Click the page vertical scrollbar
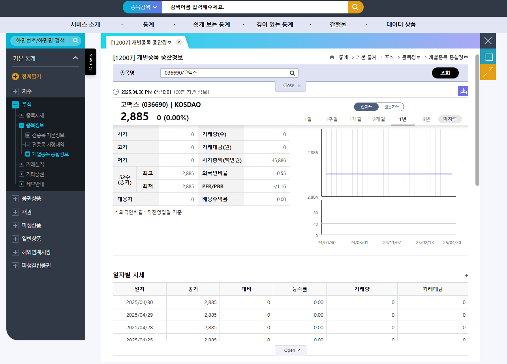 (477, 120)
